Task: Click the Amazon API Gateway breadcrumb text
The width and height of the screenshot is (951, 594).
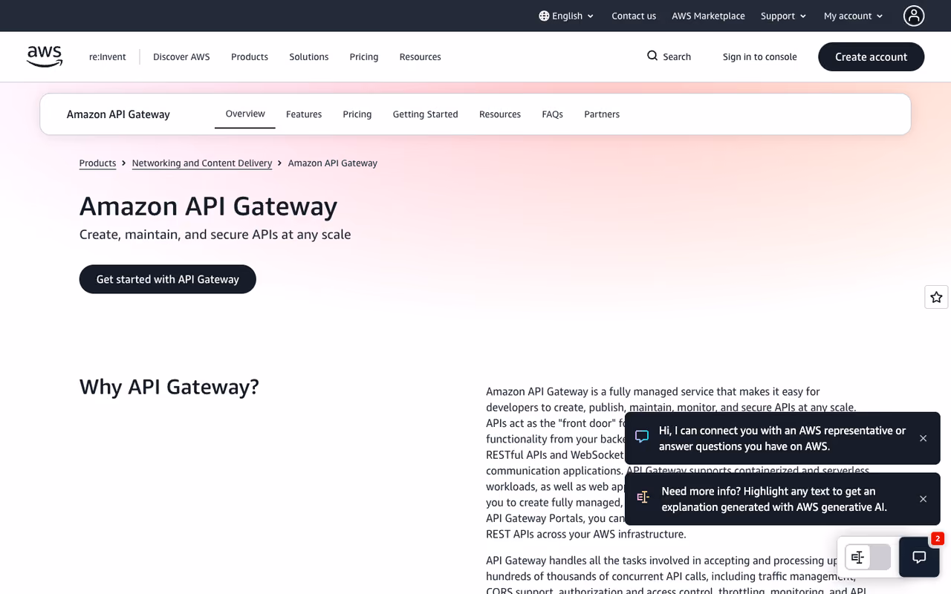Action: [x=333, y=163]
